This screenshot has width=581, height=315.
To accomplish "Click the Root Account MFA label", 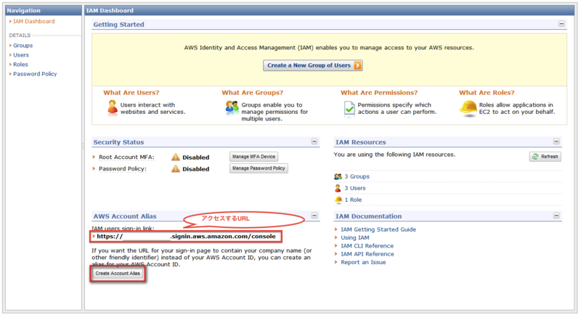I will [x=126, y=157].
